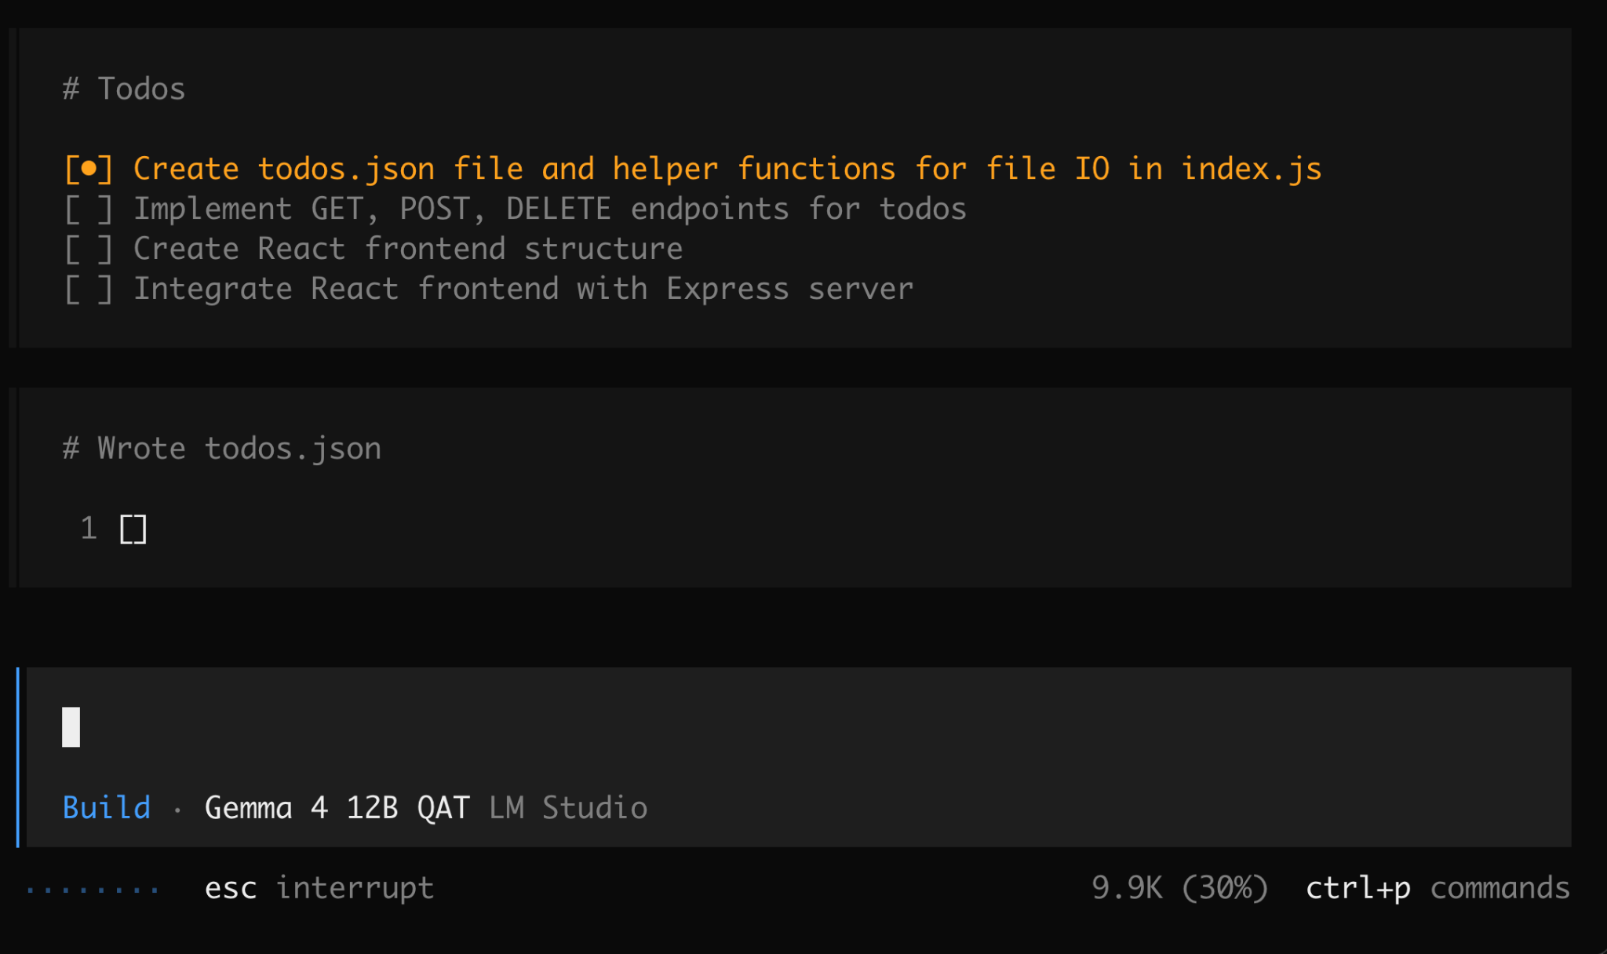
Task: Click the Create todos.json file task text
Action: 727,169
